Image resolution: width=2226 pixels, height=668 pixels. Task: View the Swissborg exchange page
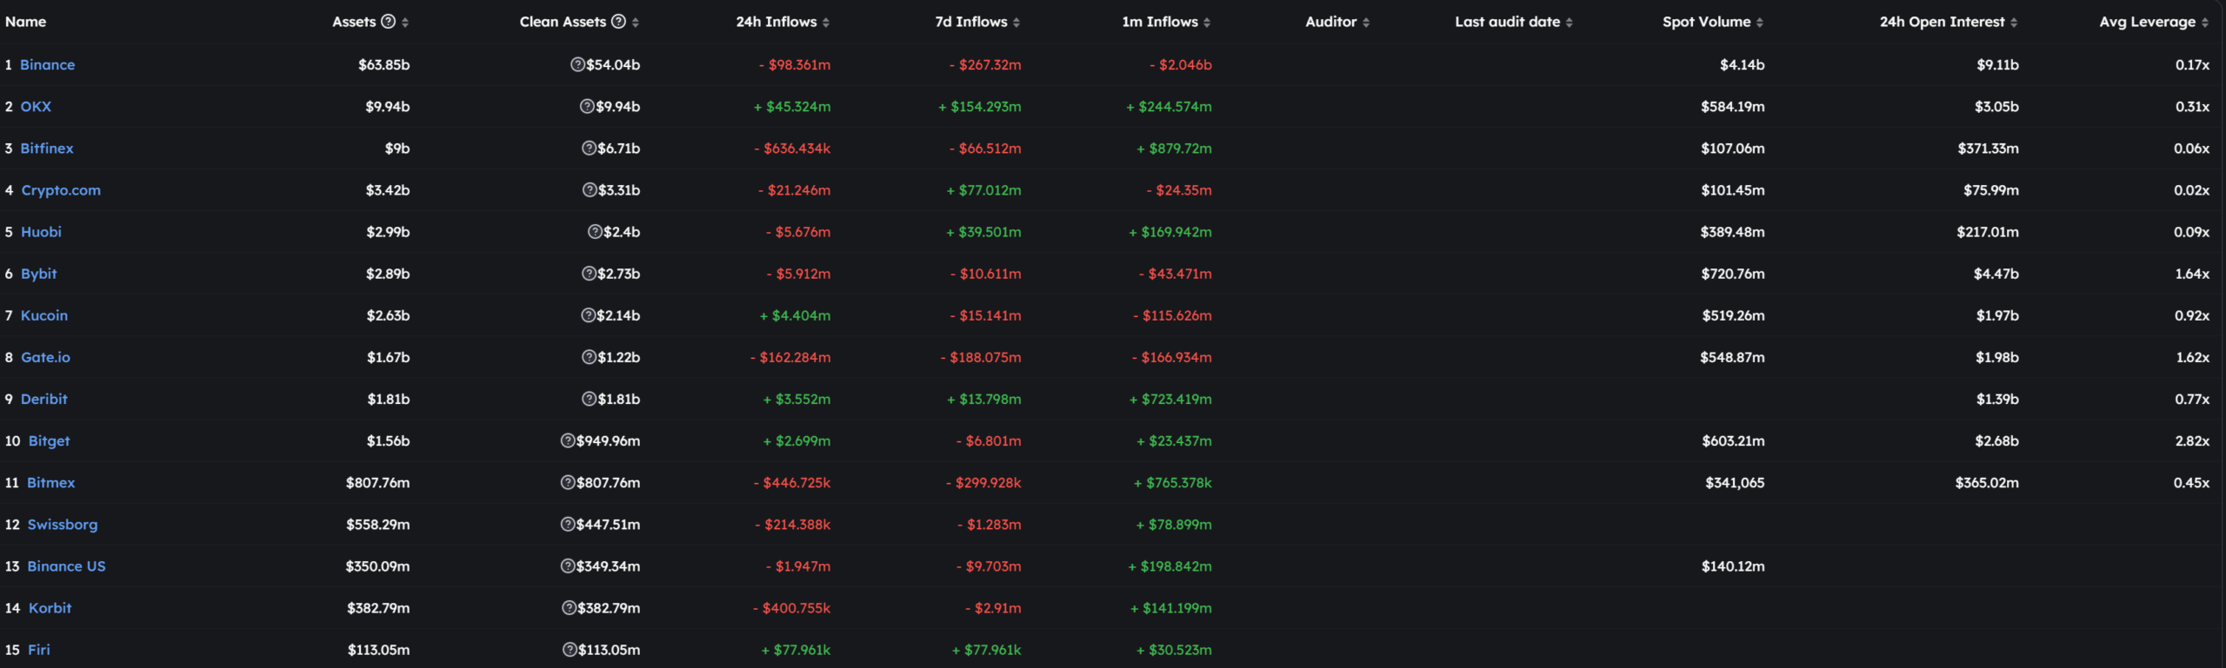(63, 524)
